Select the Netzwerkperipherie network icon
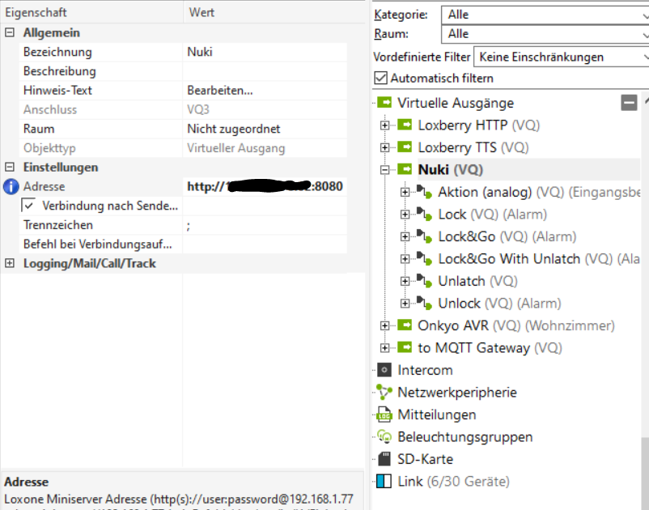649x510 pixels. [384, 393]
